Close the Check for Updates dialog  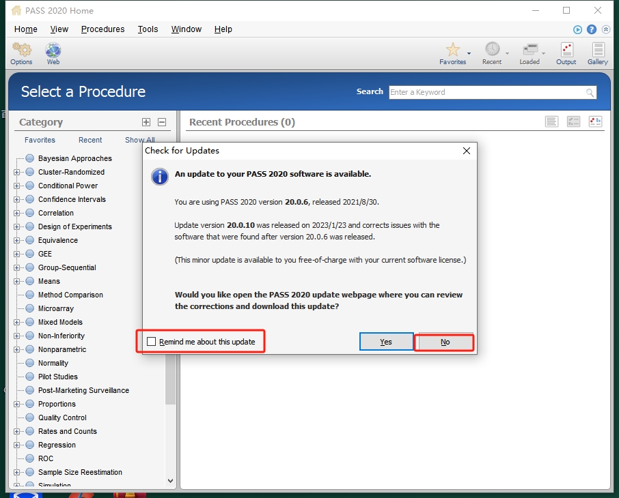pyautogui.click(x=467, y=151)
